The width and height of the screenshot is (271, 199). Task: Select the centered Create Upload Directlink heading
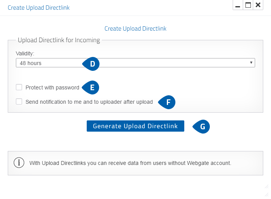pos(135,29)
